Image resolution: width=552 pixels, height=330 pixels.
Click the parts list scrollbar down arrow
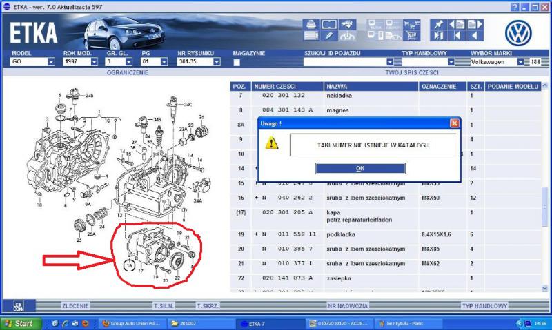pos(545,289)
